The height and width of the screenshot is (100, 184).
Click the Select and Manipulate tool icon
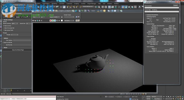(x=61, y=7)
